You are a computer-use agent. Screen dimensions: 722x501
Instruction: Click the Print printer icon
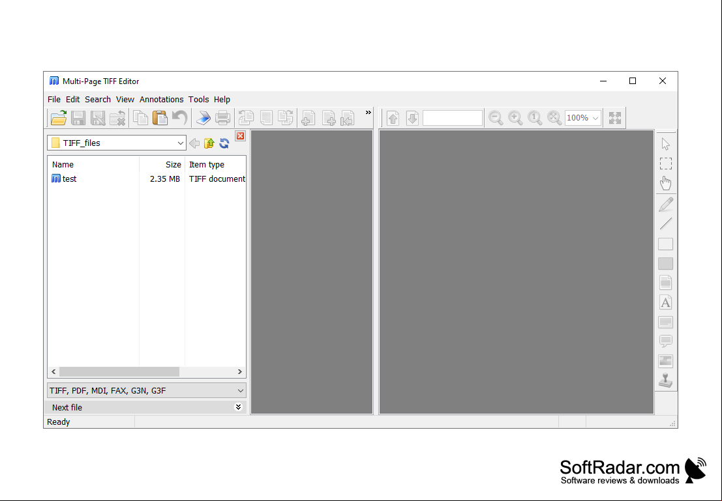(x=223, y=118)
